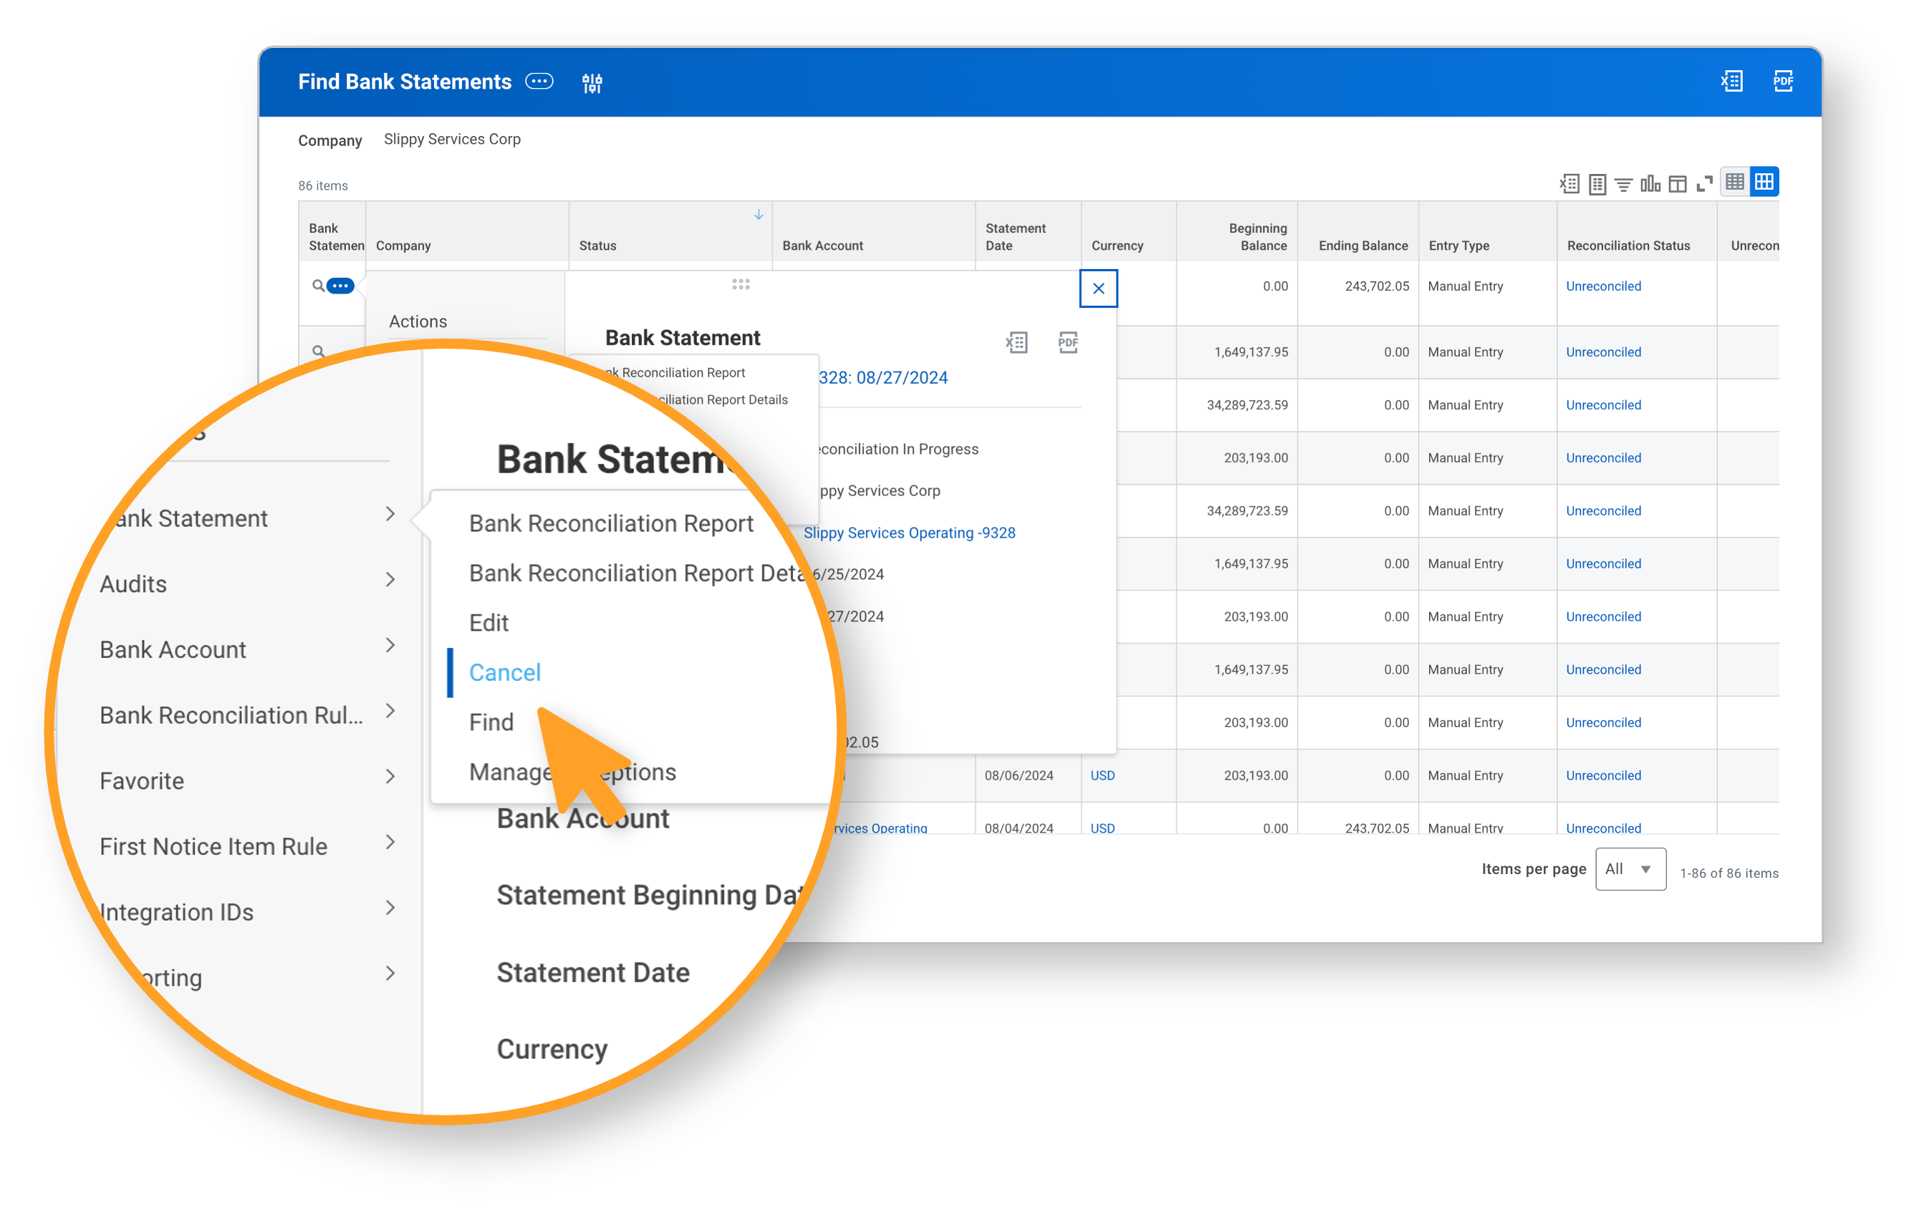The width and height of the screenshot is (1914, 1217).
Task: Click the blue related actions pill in first row
Action: (x=340, y=285)
